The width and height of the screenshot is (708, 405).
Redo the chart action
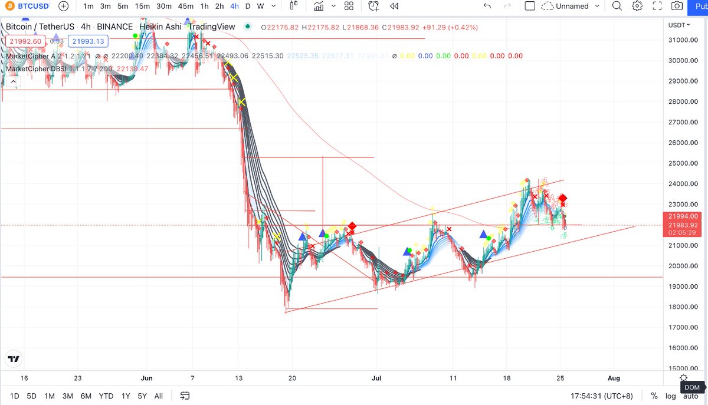click(507, 6)
